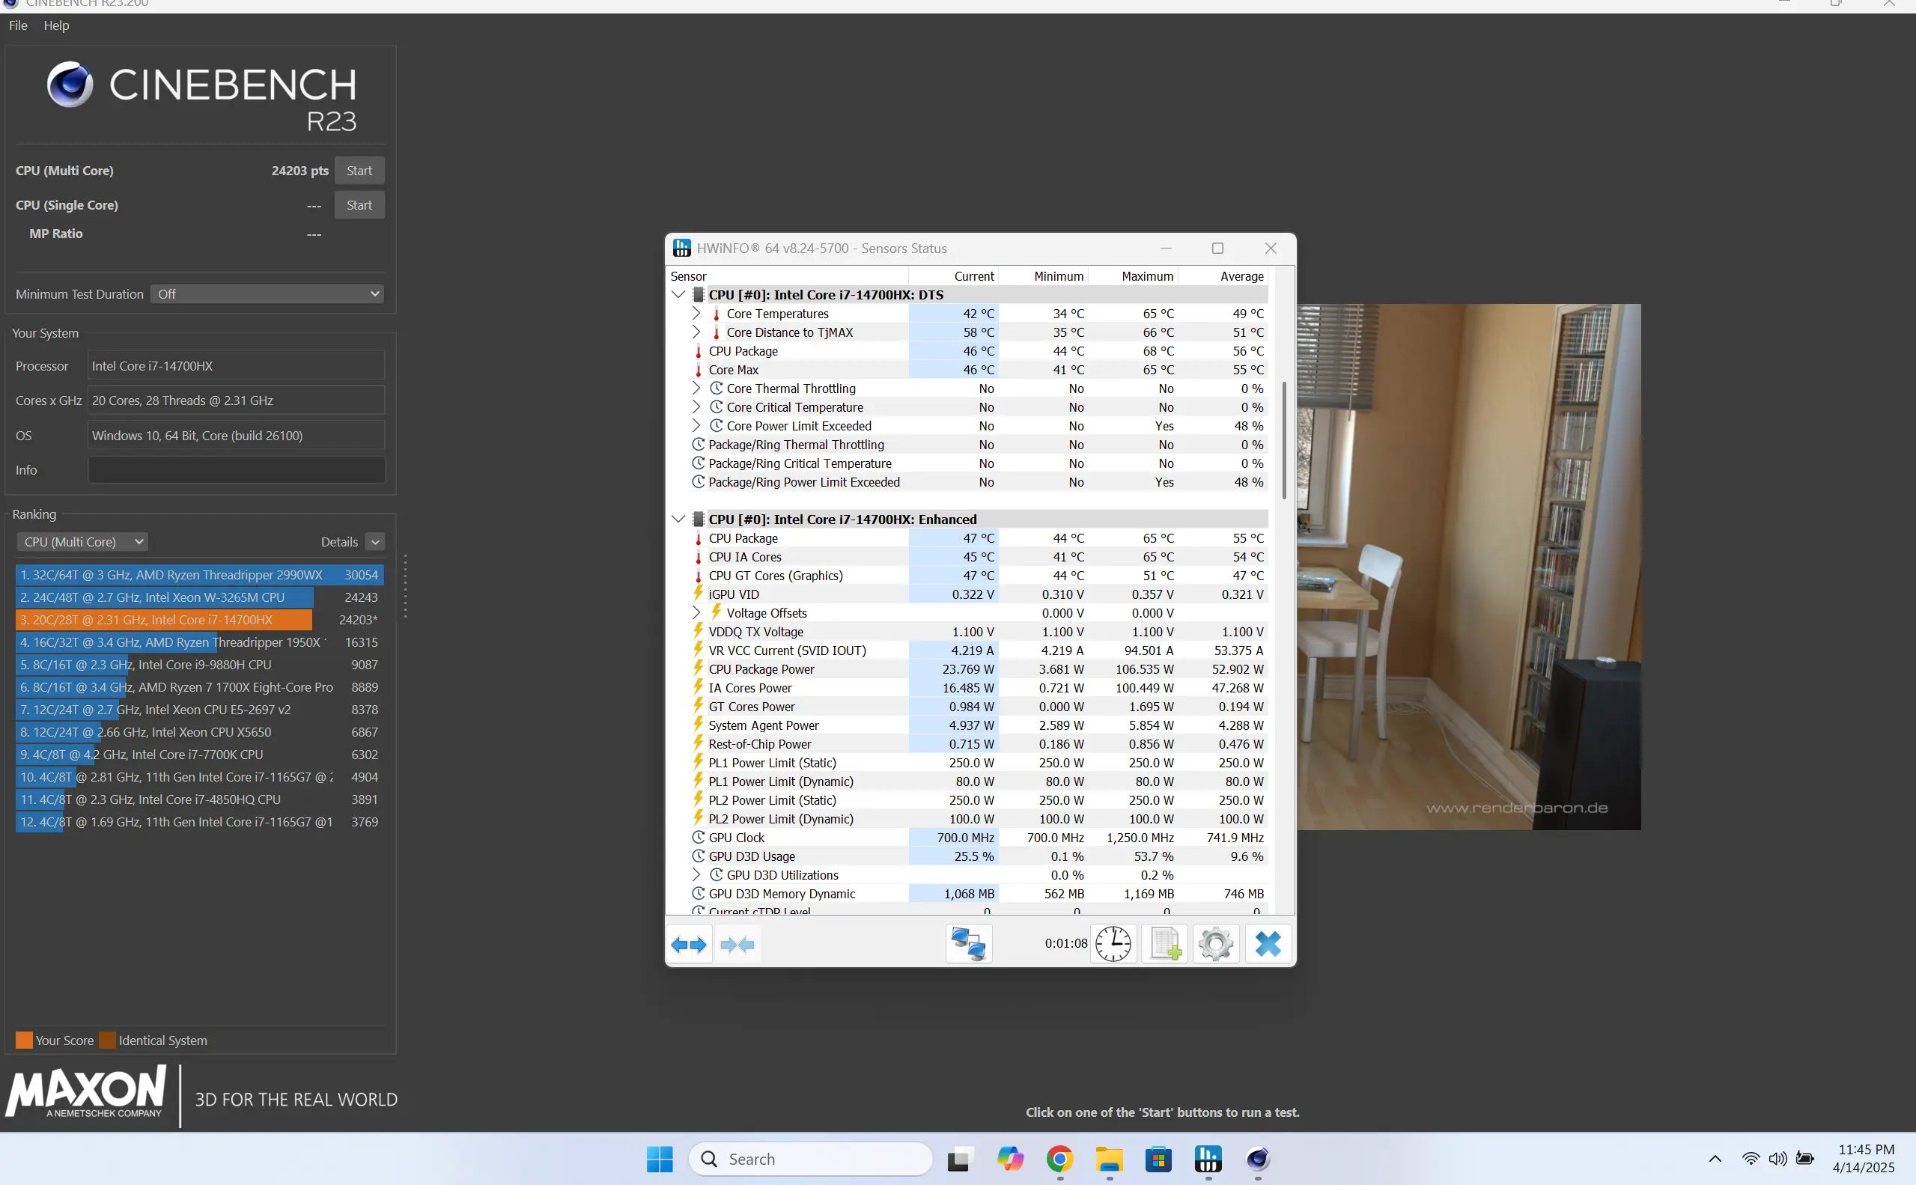Open the date and time clock
1916x1185 pixels.
[x=1864, y=1158]
